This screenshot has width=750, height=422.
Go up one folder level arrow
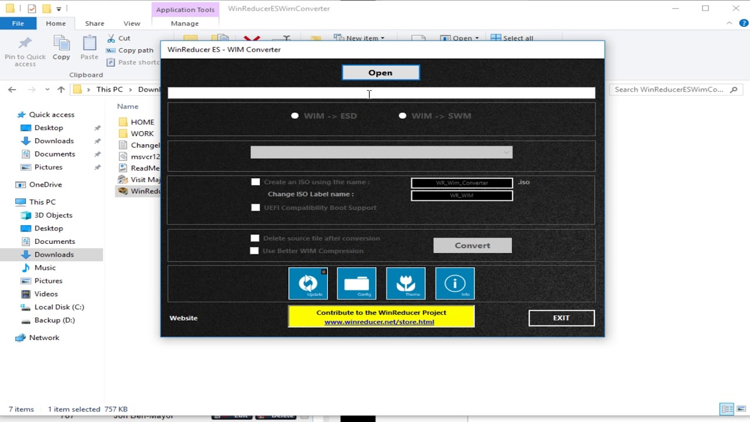pyautogui.click(x=61, y=90)
